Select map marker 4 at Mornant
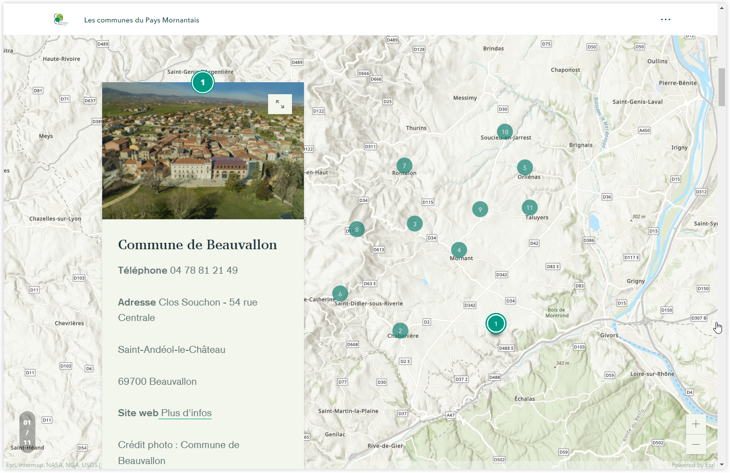Viewport: 730px width, 473px height. click(459, 250)
